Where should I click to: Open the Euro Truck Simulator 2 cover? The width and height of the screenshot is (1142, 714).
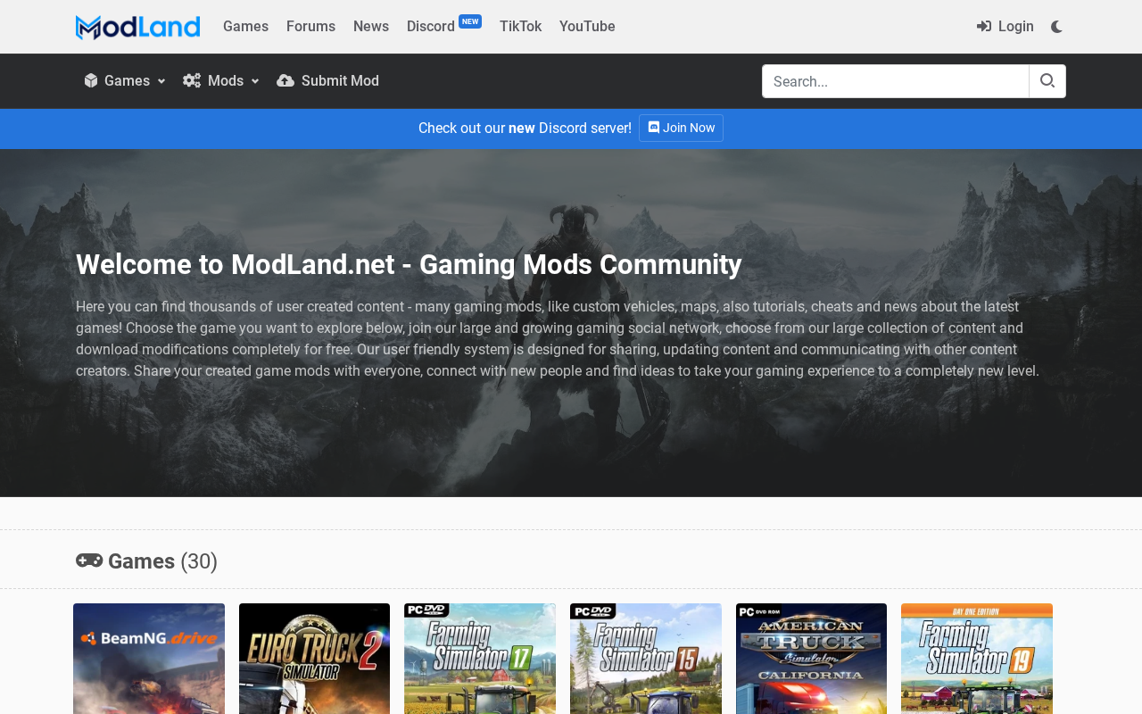[x=314, y=659]
